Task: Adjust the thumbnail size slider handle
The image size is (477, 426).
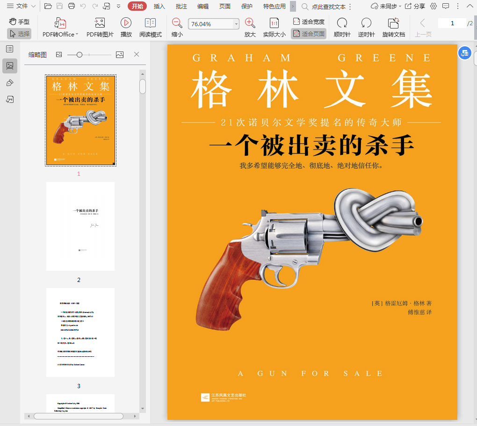Action: (x=79, y=55)
